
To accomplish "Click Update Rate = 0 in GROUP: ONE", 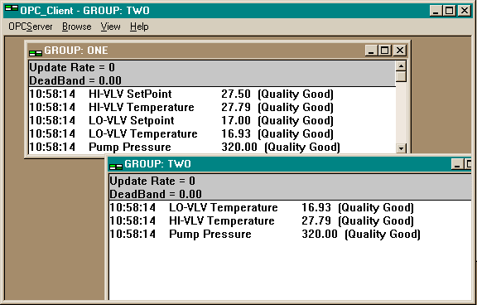I will [x=72, y=67].
